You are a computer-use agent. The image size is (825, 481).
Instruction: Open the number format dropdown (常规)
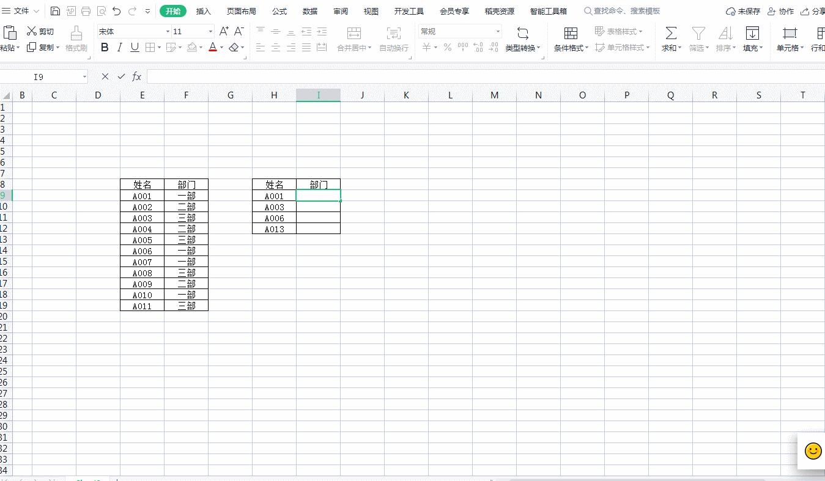coord(497,31)
